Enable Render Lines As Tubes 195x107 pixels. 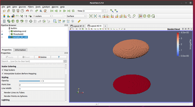point(3,93)
